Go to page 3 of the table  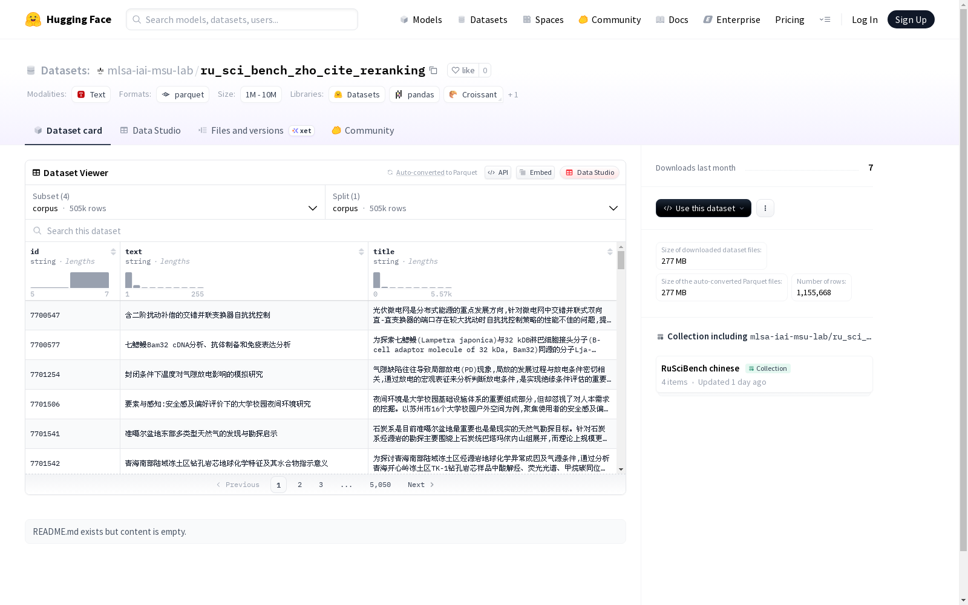(321, 485)
